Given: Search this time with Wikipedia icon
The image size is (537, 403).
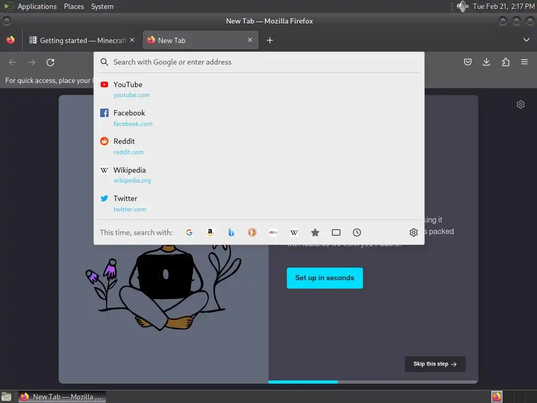Looking at the screenshot, I should (294, 232).
